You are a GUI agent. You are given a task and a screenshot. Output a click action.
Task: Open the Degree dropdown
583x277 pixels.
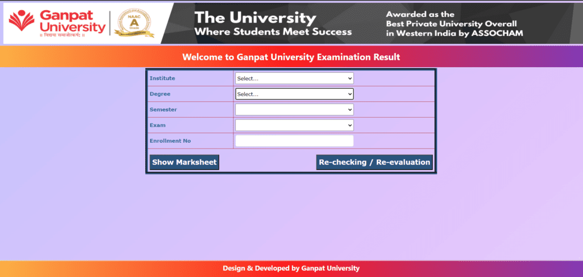pos(294,94)
